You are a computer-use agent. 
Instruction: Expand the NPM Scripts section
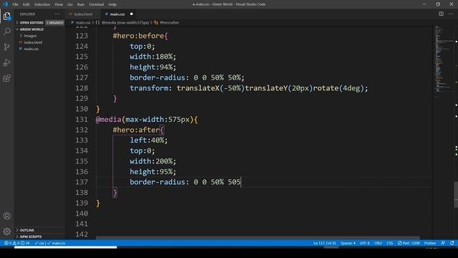[x=31, y=236]
